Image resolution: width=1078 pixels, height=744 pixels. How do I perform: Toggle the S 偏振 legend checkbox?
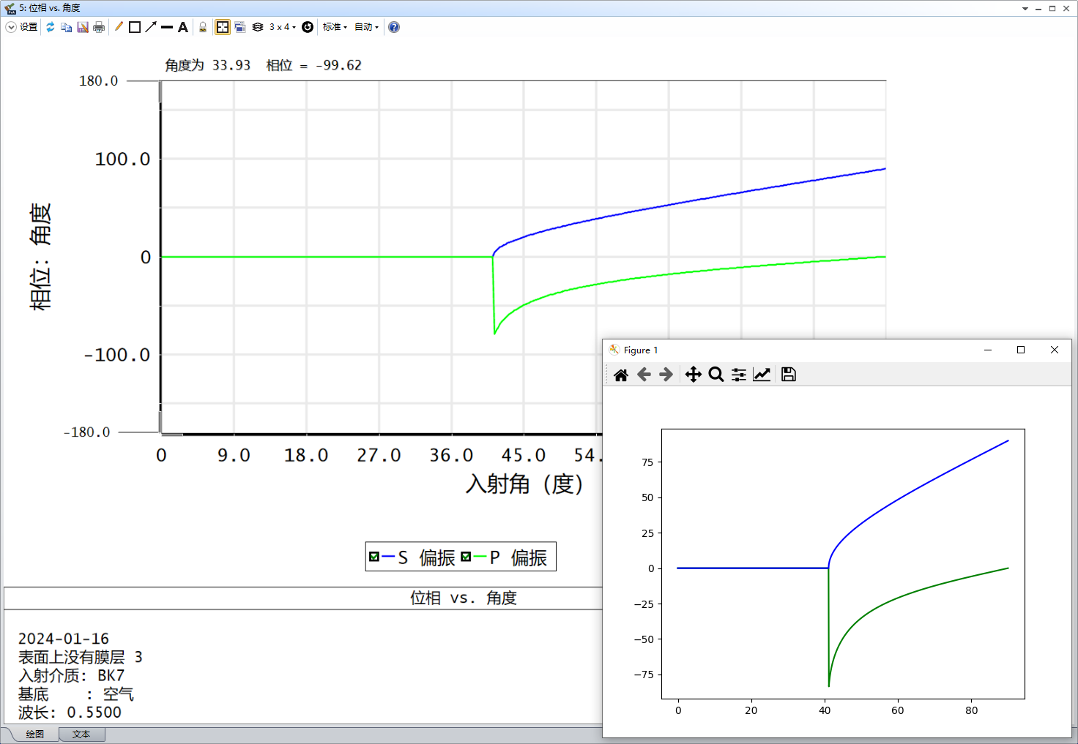click(374, 557)
